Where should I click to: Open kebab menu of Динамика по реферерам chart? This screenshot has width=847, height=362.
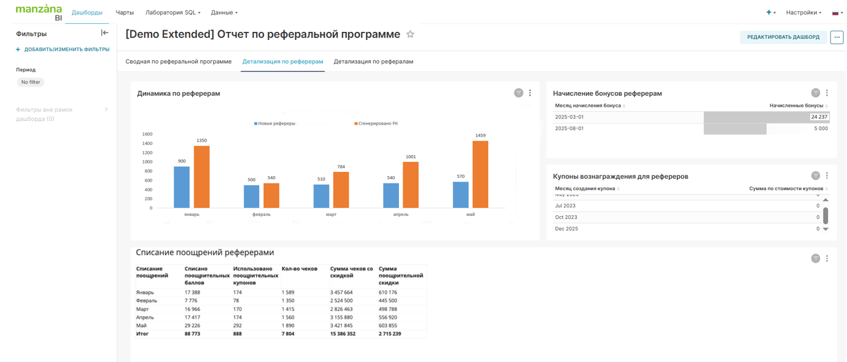tap(530, 93)
